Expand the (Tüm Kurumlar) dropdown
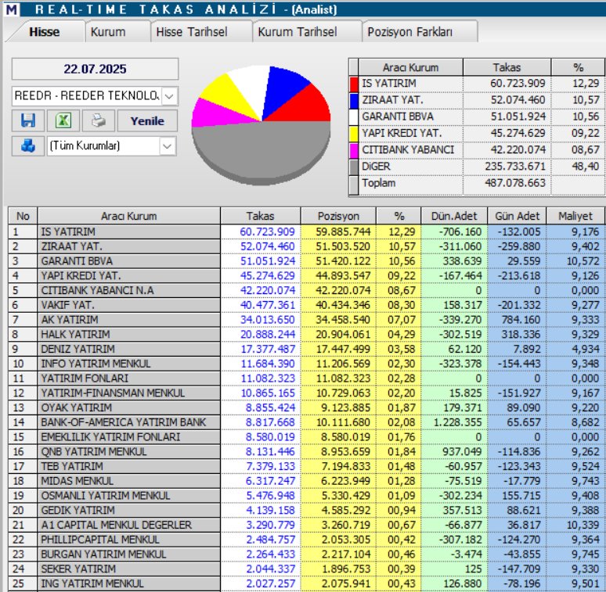 (167, 146)
